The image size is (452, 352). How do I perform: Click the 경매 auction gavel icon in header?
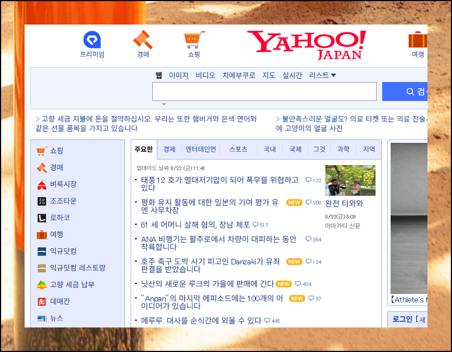point(143,40)
